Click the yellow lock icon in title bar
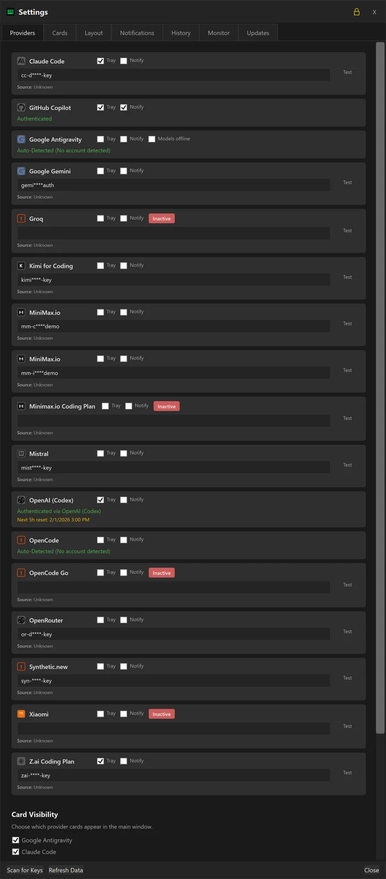 click(356, 12)
